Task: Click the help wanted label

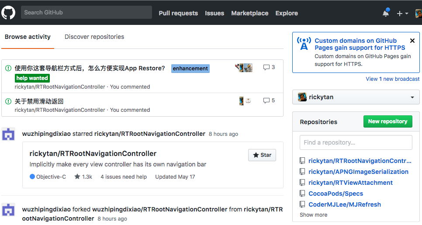Action: (32, 78)
